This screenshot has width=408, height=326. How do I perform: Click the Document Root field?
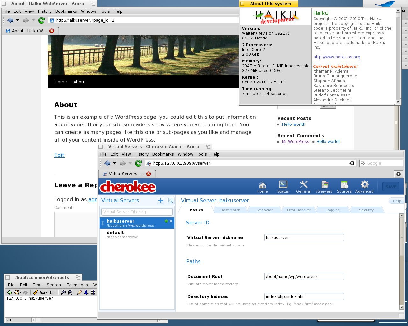(x=304, y=276)
